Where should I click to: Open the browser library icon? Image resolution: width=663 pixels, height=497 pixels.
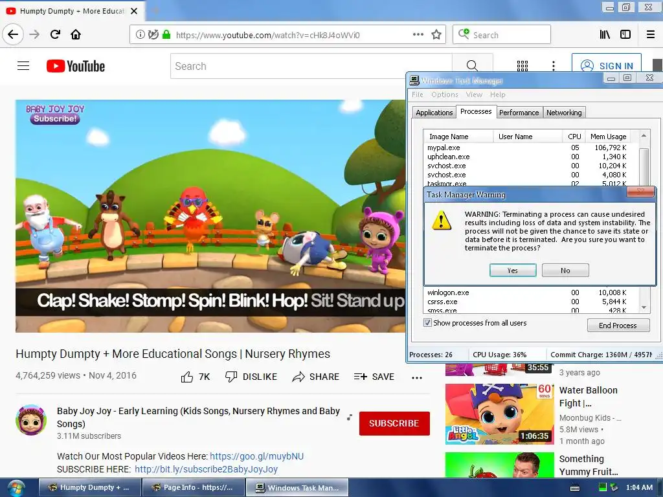[x=605, y=35]
